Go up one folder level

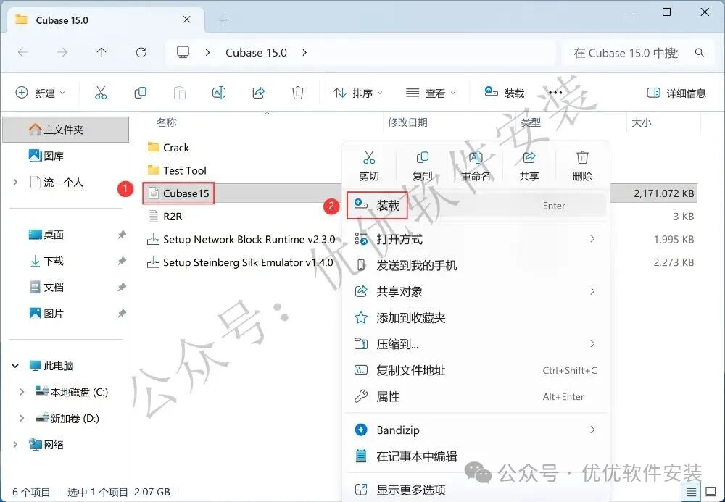tap(101, 53)
